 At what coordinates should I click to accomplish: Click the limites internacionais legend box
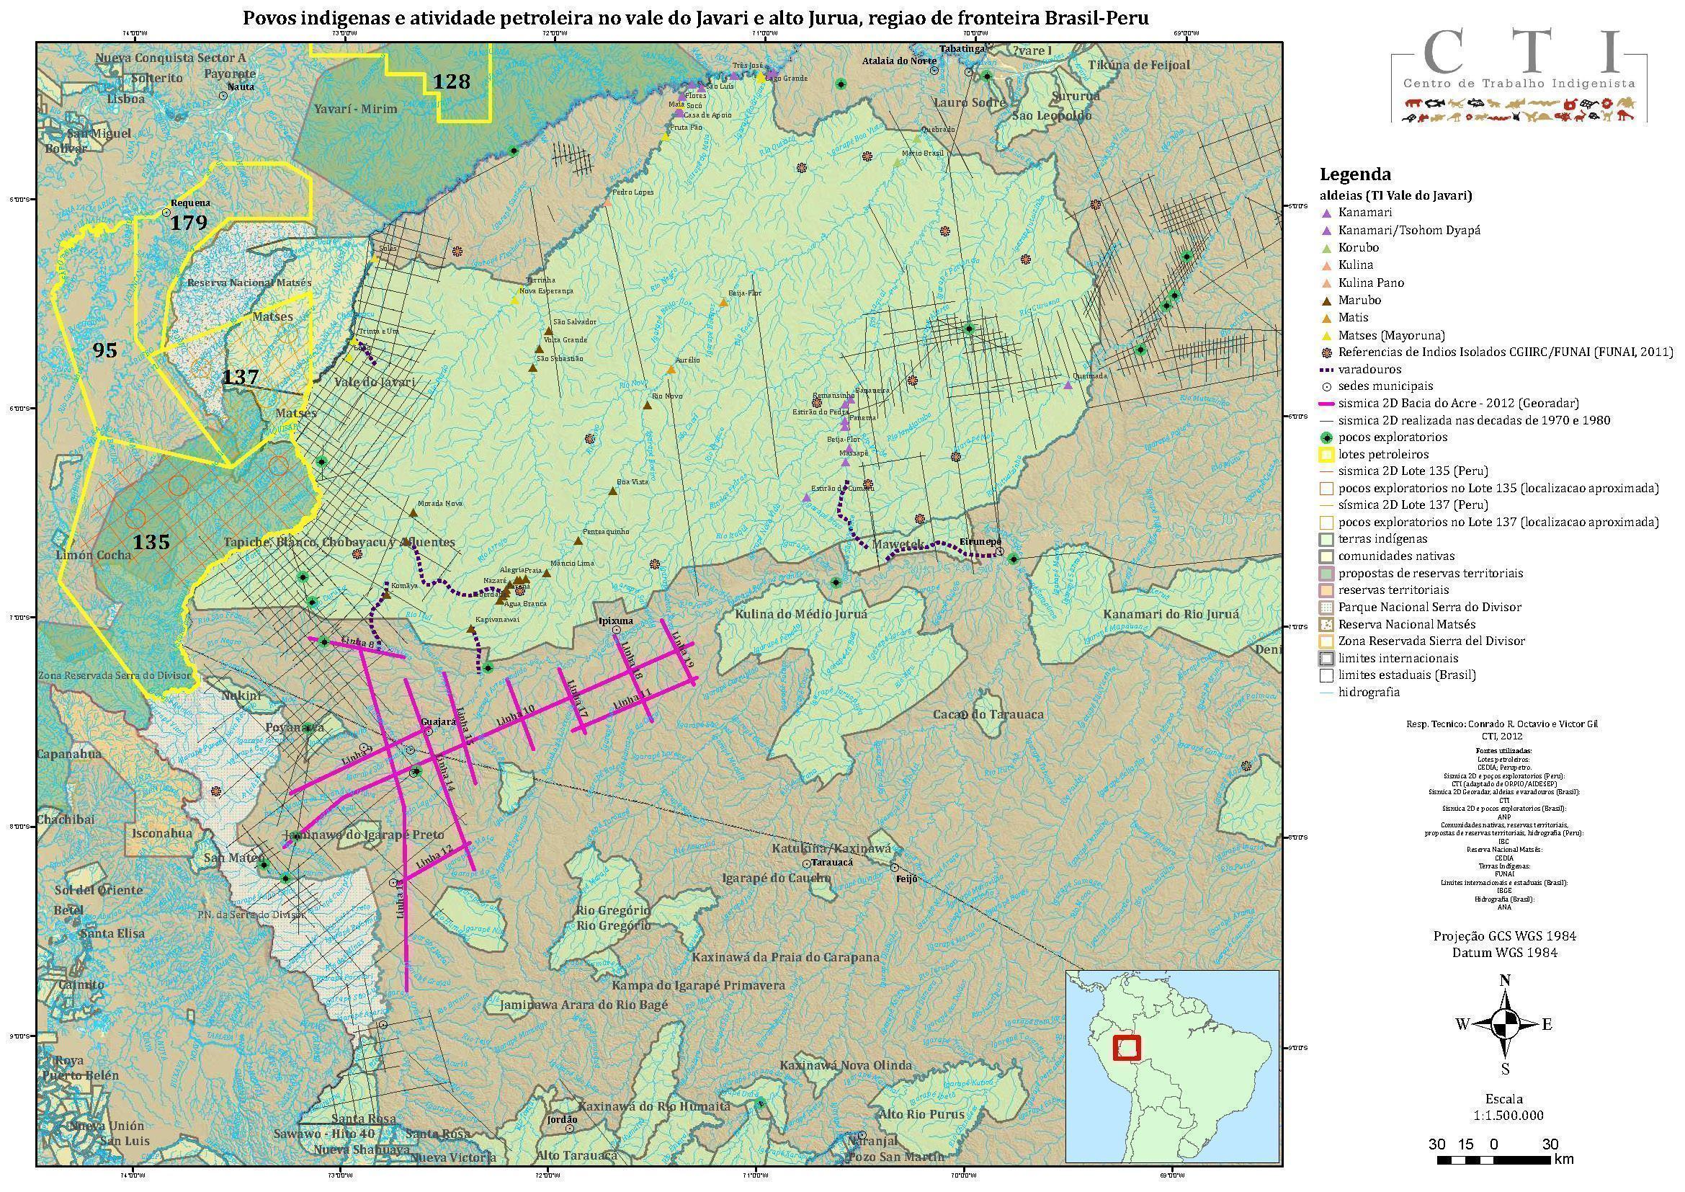pyautogui.click(x=1326, y=659)
